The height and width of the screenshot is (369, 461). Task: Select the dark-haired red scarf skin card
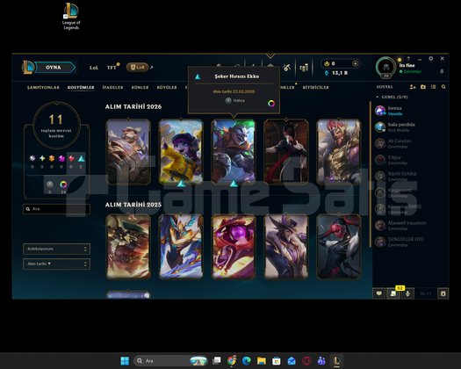tap(286, 151)
